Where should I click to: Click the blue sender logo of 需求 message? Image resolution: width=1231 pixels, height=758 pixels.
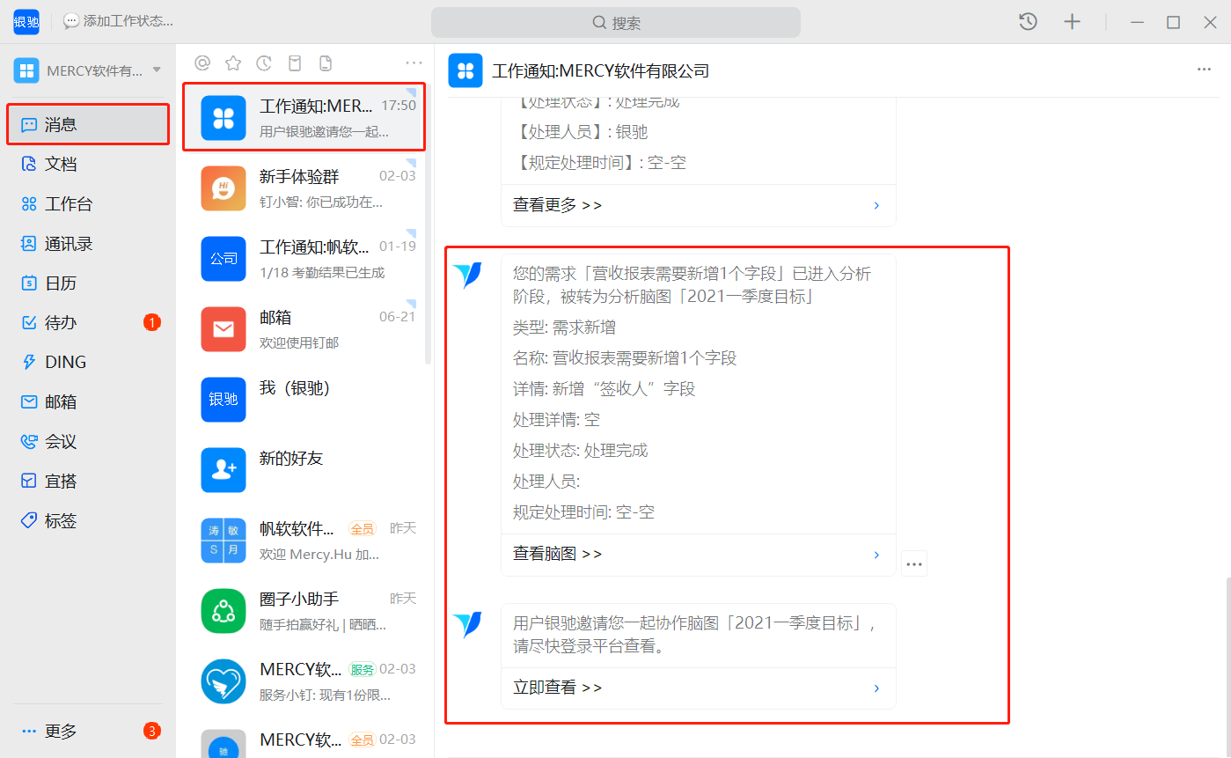click(x=467, y=276)
